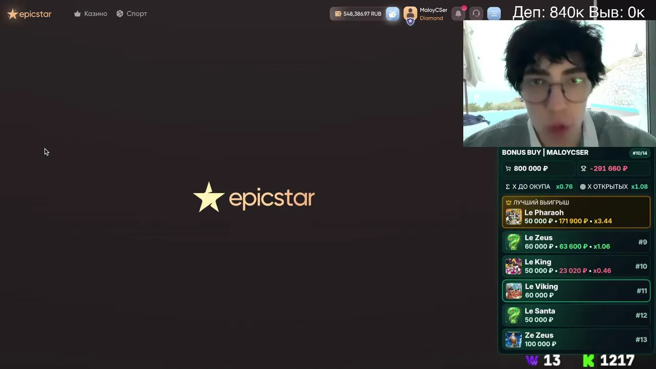Click the centered epicstar loading logo

[254, 197]
